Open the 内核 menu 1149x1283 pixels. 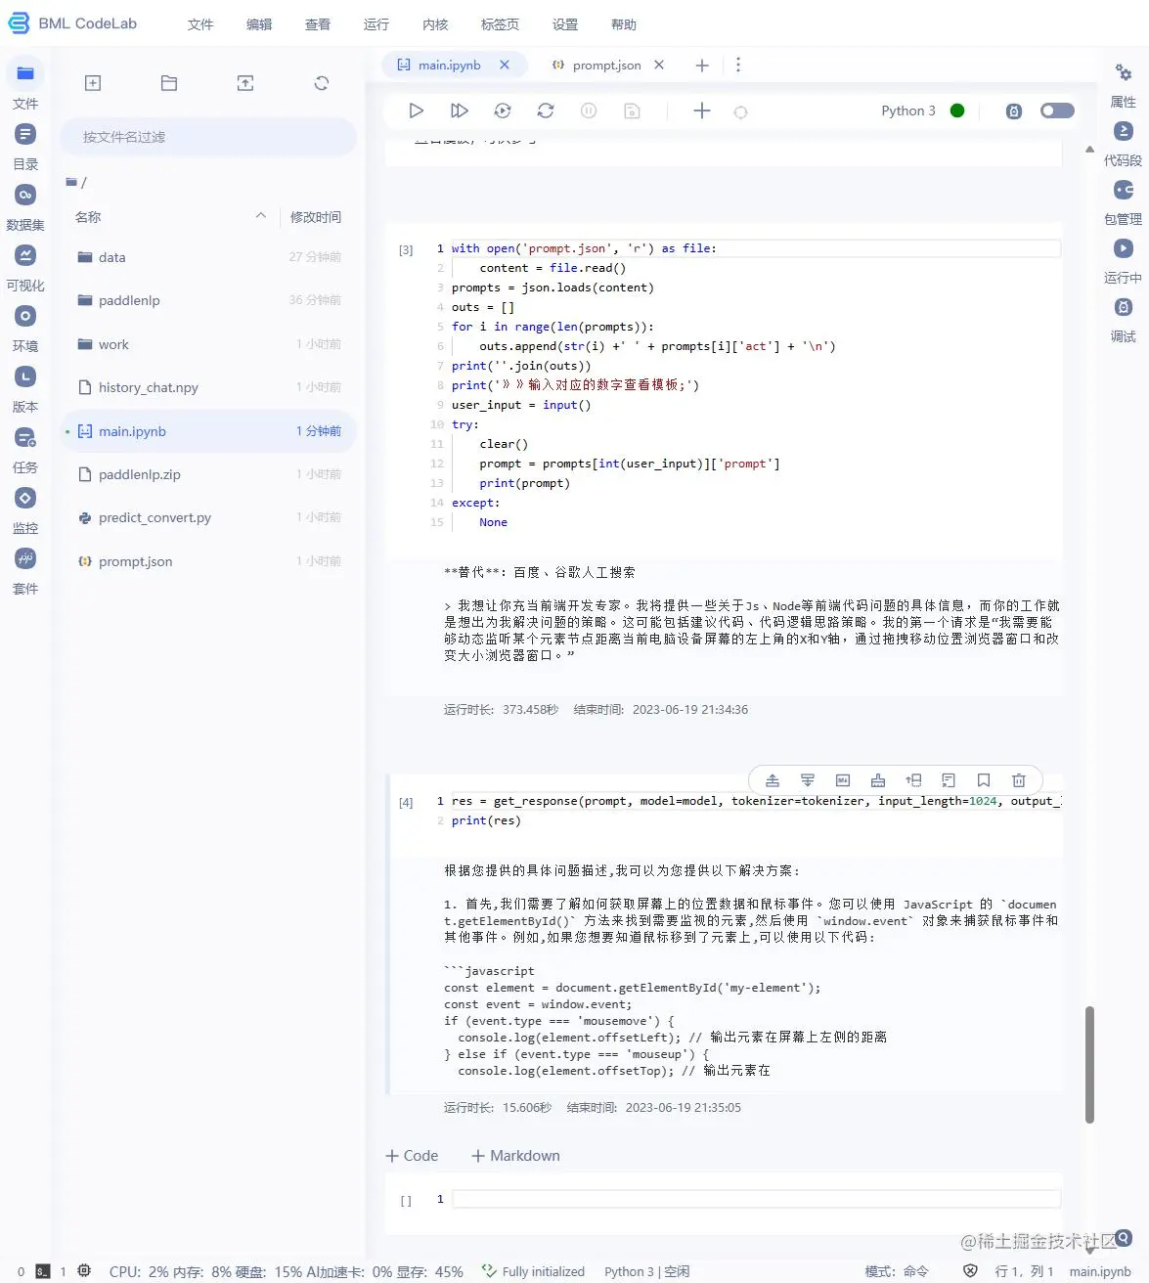pos(434,24)
